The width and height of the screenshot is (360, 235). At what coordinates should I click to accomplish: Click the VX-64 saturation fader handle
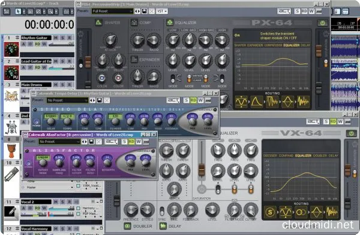(202, 170)
